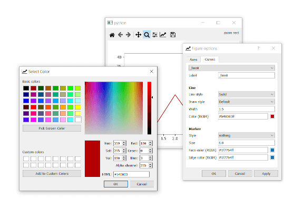
Task: Click the Width input field
Action: point(247,109)
